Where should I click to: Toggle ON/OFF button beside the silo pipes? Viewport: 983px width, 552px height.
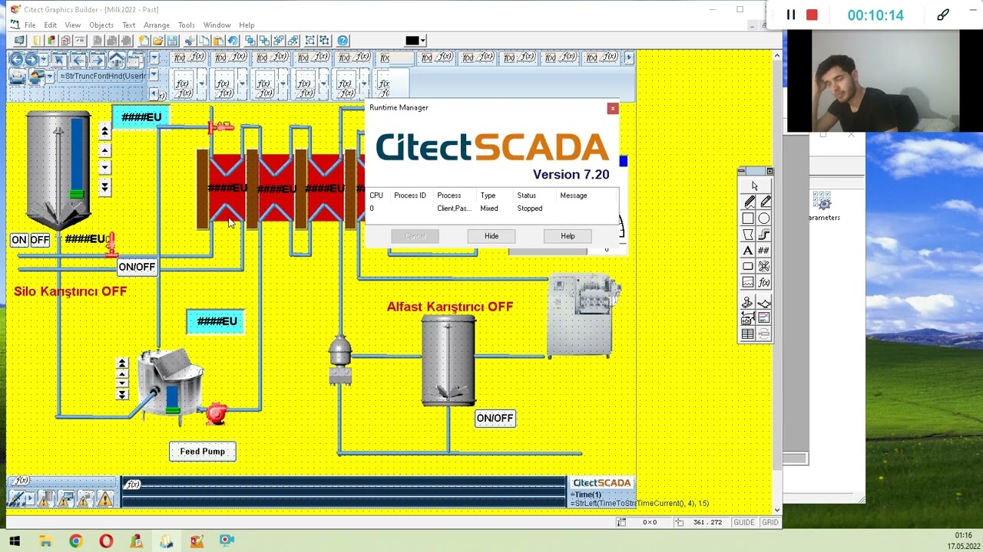click(137, 267)
